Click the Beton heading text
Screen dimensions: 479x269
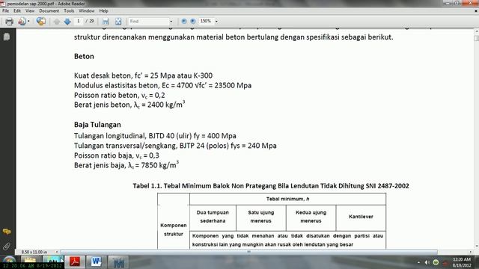coord(84,57)
